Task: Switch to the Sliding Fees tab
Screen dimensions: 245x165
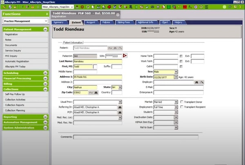Action: point(124,22)
